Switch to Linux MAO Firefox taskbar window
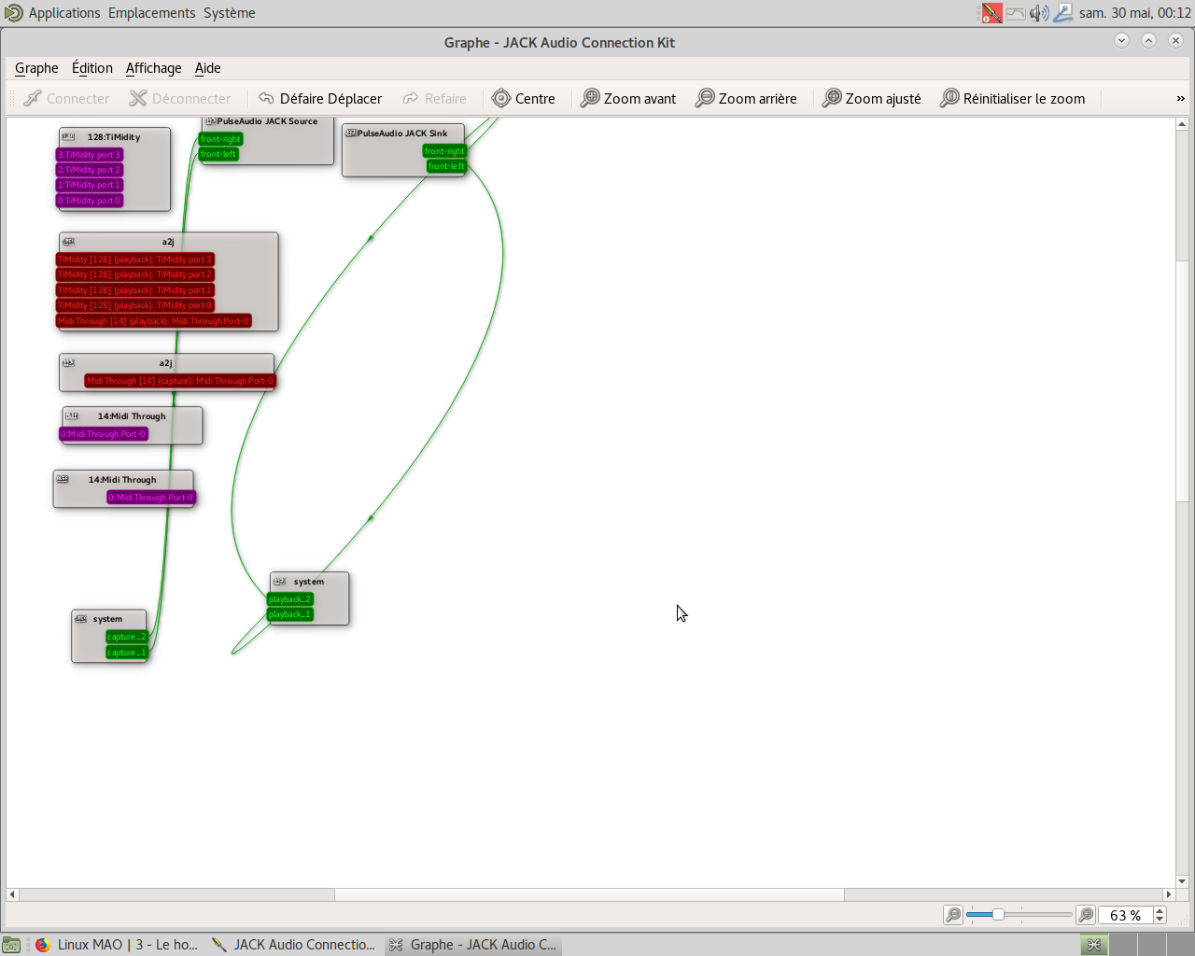This screenshot has width=1195, height=956. point(117,945)
